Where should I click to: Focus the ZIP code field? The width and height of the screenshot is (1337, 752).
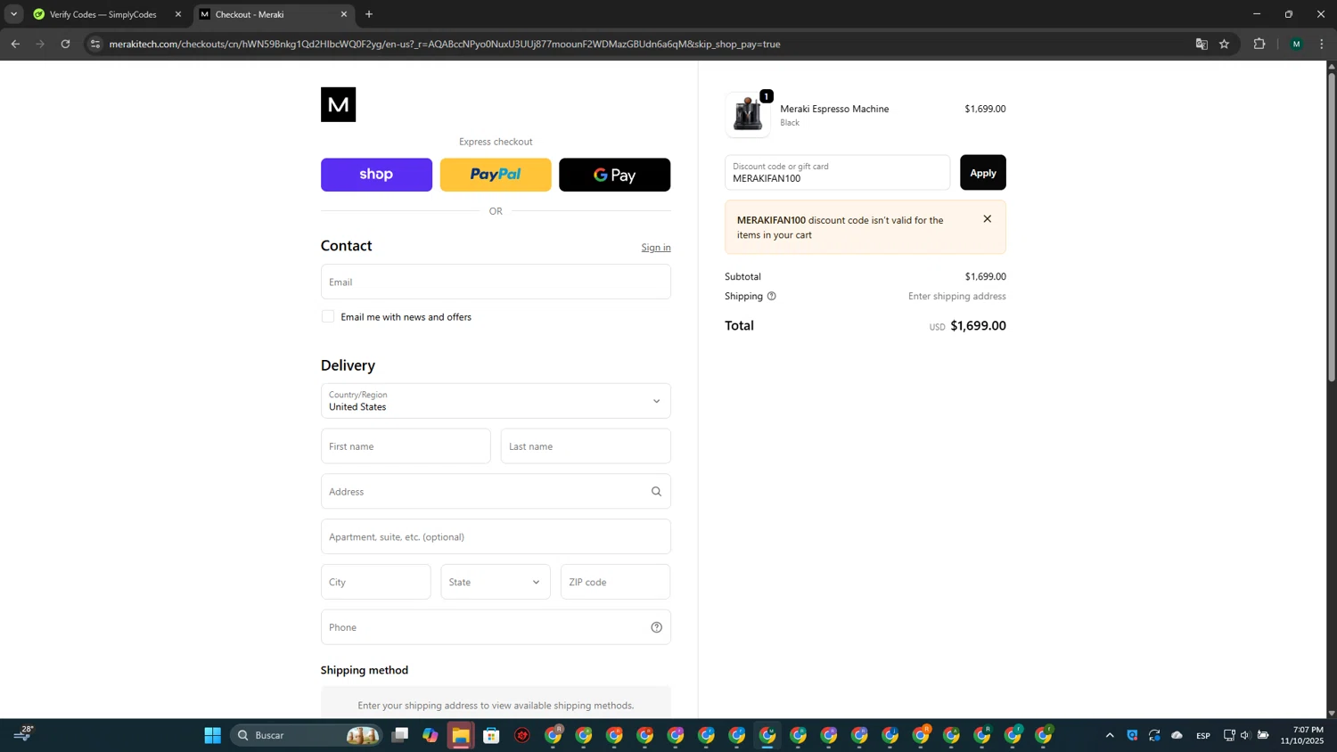click(615, 582)
